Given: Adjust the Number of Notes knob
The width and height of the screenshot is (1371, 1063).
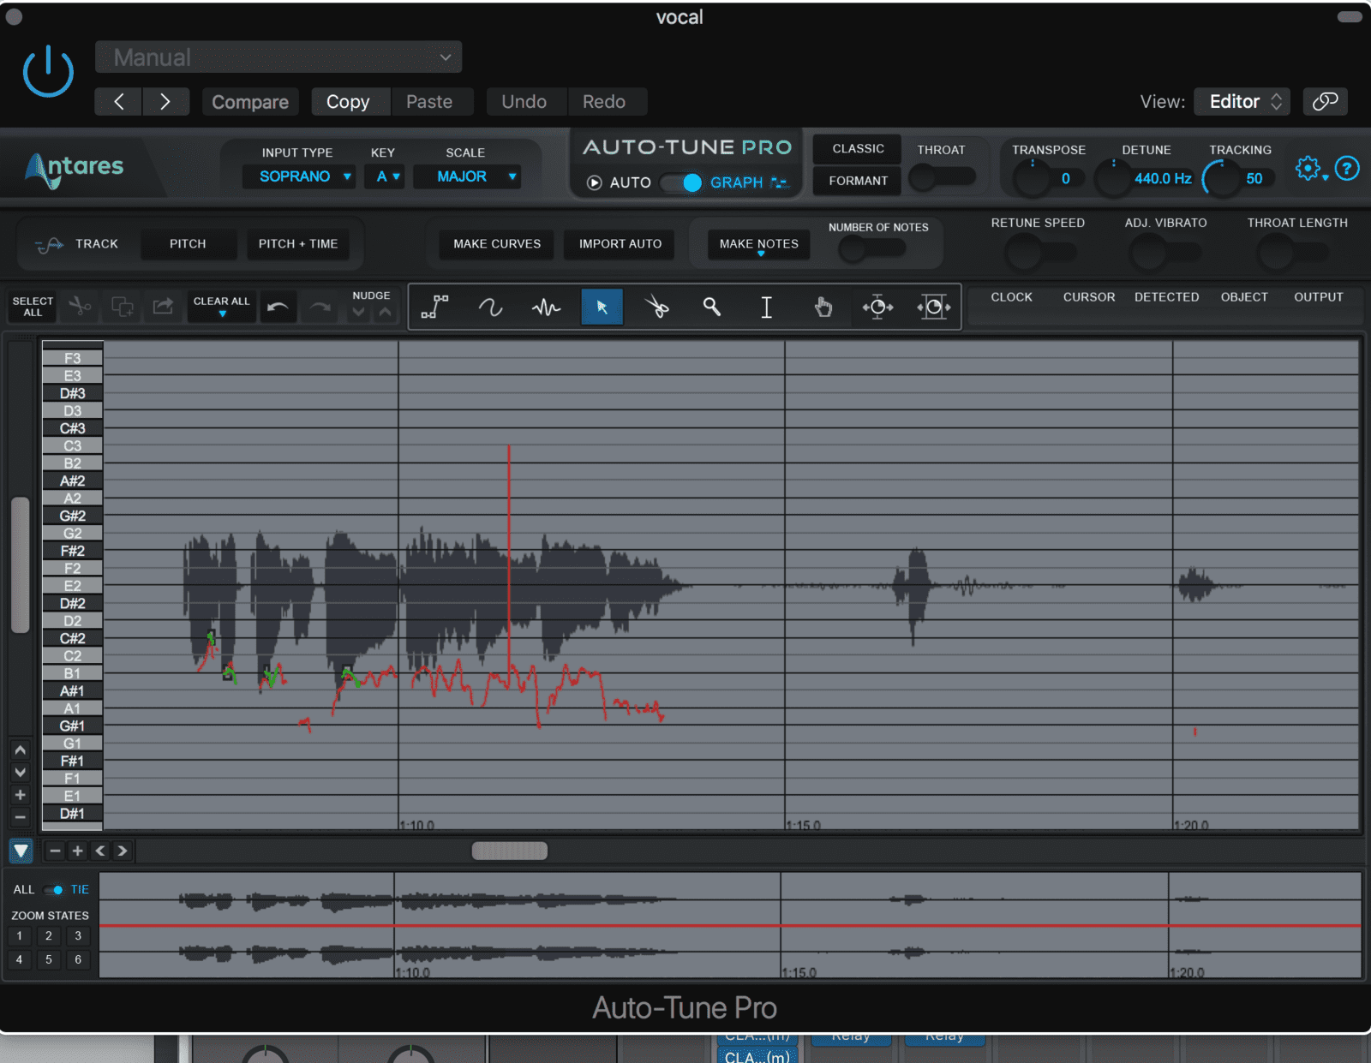Looking at the screenshot, I should click(852, 249).
